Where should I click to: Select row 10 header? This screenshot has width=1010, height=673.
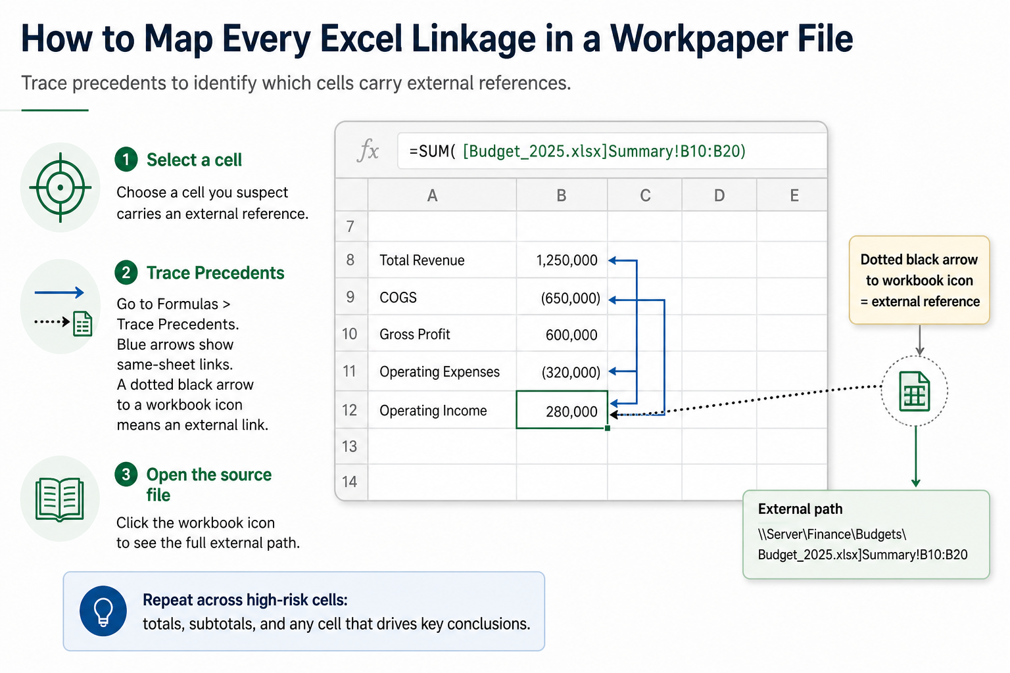351,333
